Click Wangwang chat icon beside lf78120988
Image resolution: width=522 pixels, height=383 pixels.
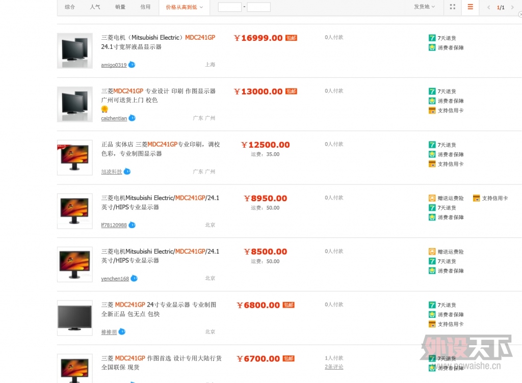(132, 225)
